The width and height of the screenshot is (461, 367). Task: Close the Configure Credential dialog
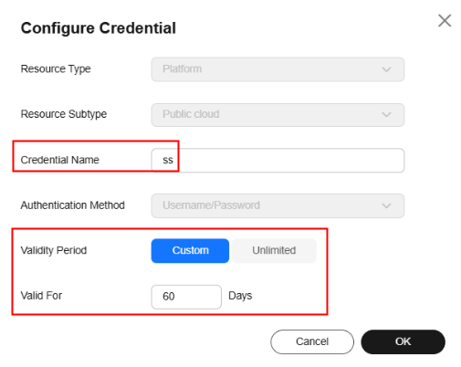[445, 21]
